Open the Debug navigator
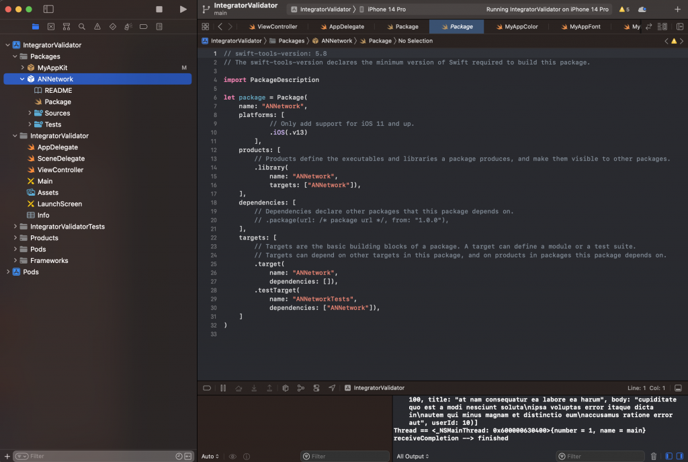Screen dimensions: 688x462 (x=128, y=27)
